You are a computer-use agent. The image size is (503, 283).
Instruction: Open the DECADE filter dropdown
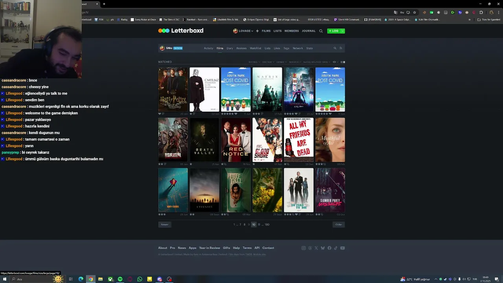(268, 62)
